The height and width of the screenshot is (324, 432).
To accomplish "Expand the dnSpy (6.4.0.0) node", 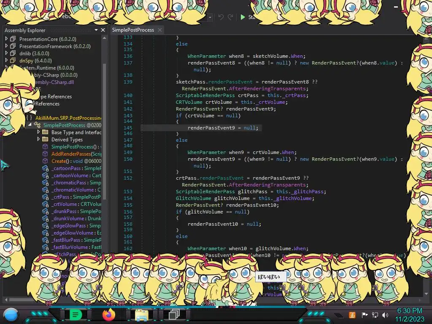I will pos(6,60).
